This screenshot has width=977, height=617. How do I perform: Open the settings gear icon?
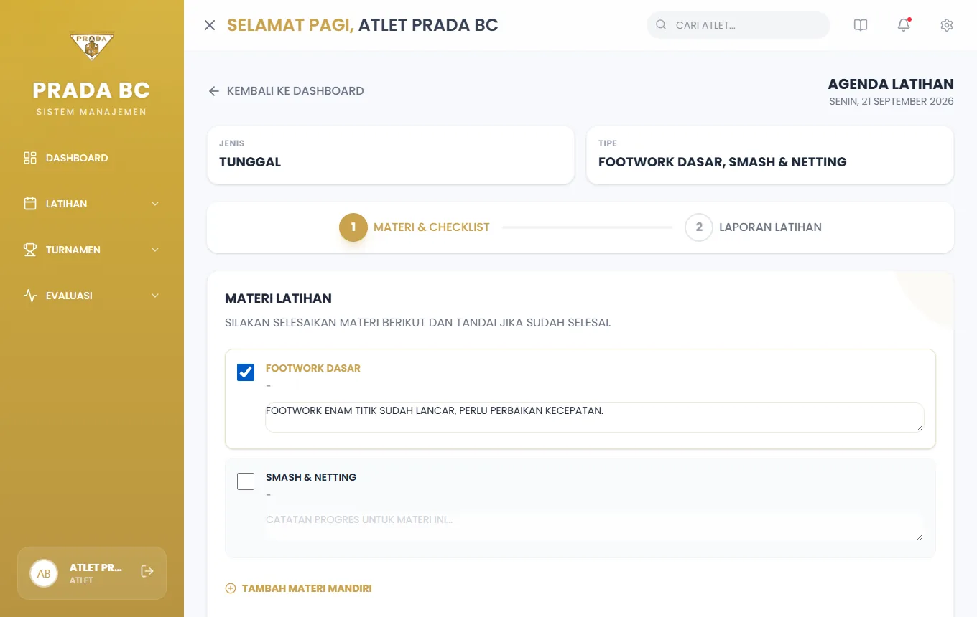pos(947,25)
